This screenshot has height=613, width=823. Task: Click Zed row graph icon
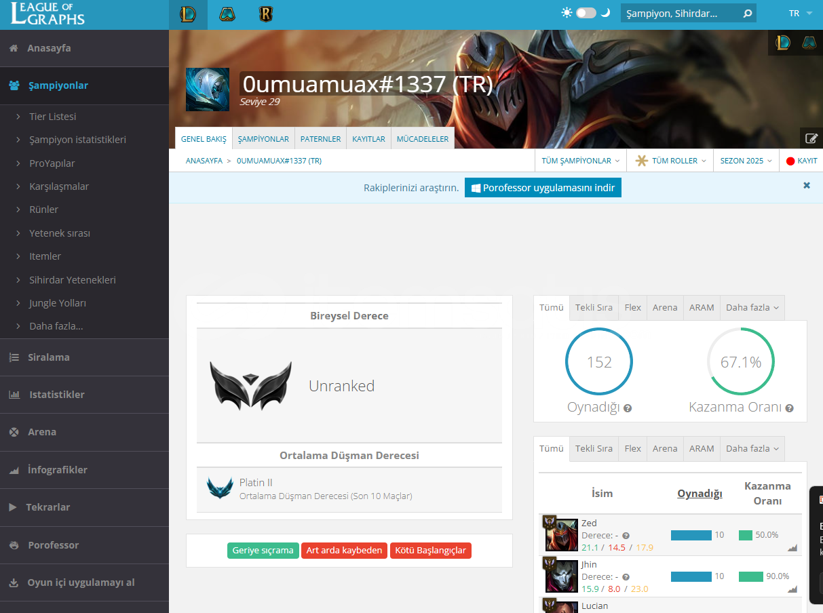[x=792, y=548]
